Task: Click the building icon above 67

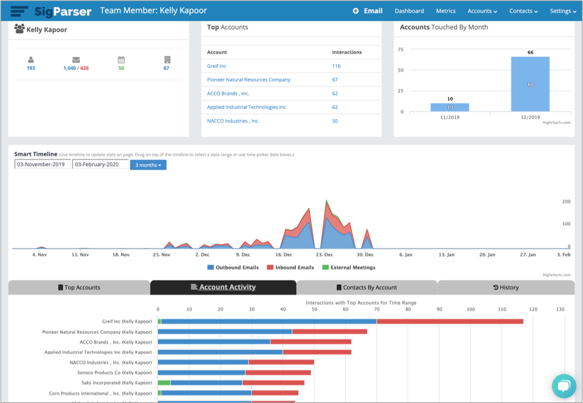Action: tap(167, 60)
